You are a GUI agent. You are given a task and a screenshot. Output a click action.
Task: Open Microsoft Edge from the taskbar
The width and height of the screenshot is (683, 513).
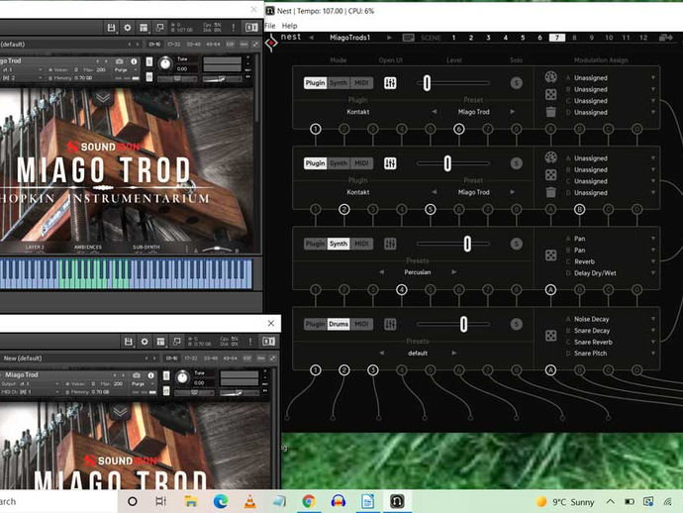point(221,502)
